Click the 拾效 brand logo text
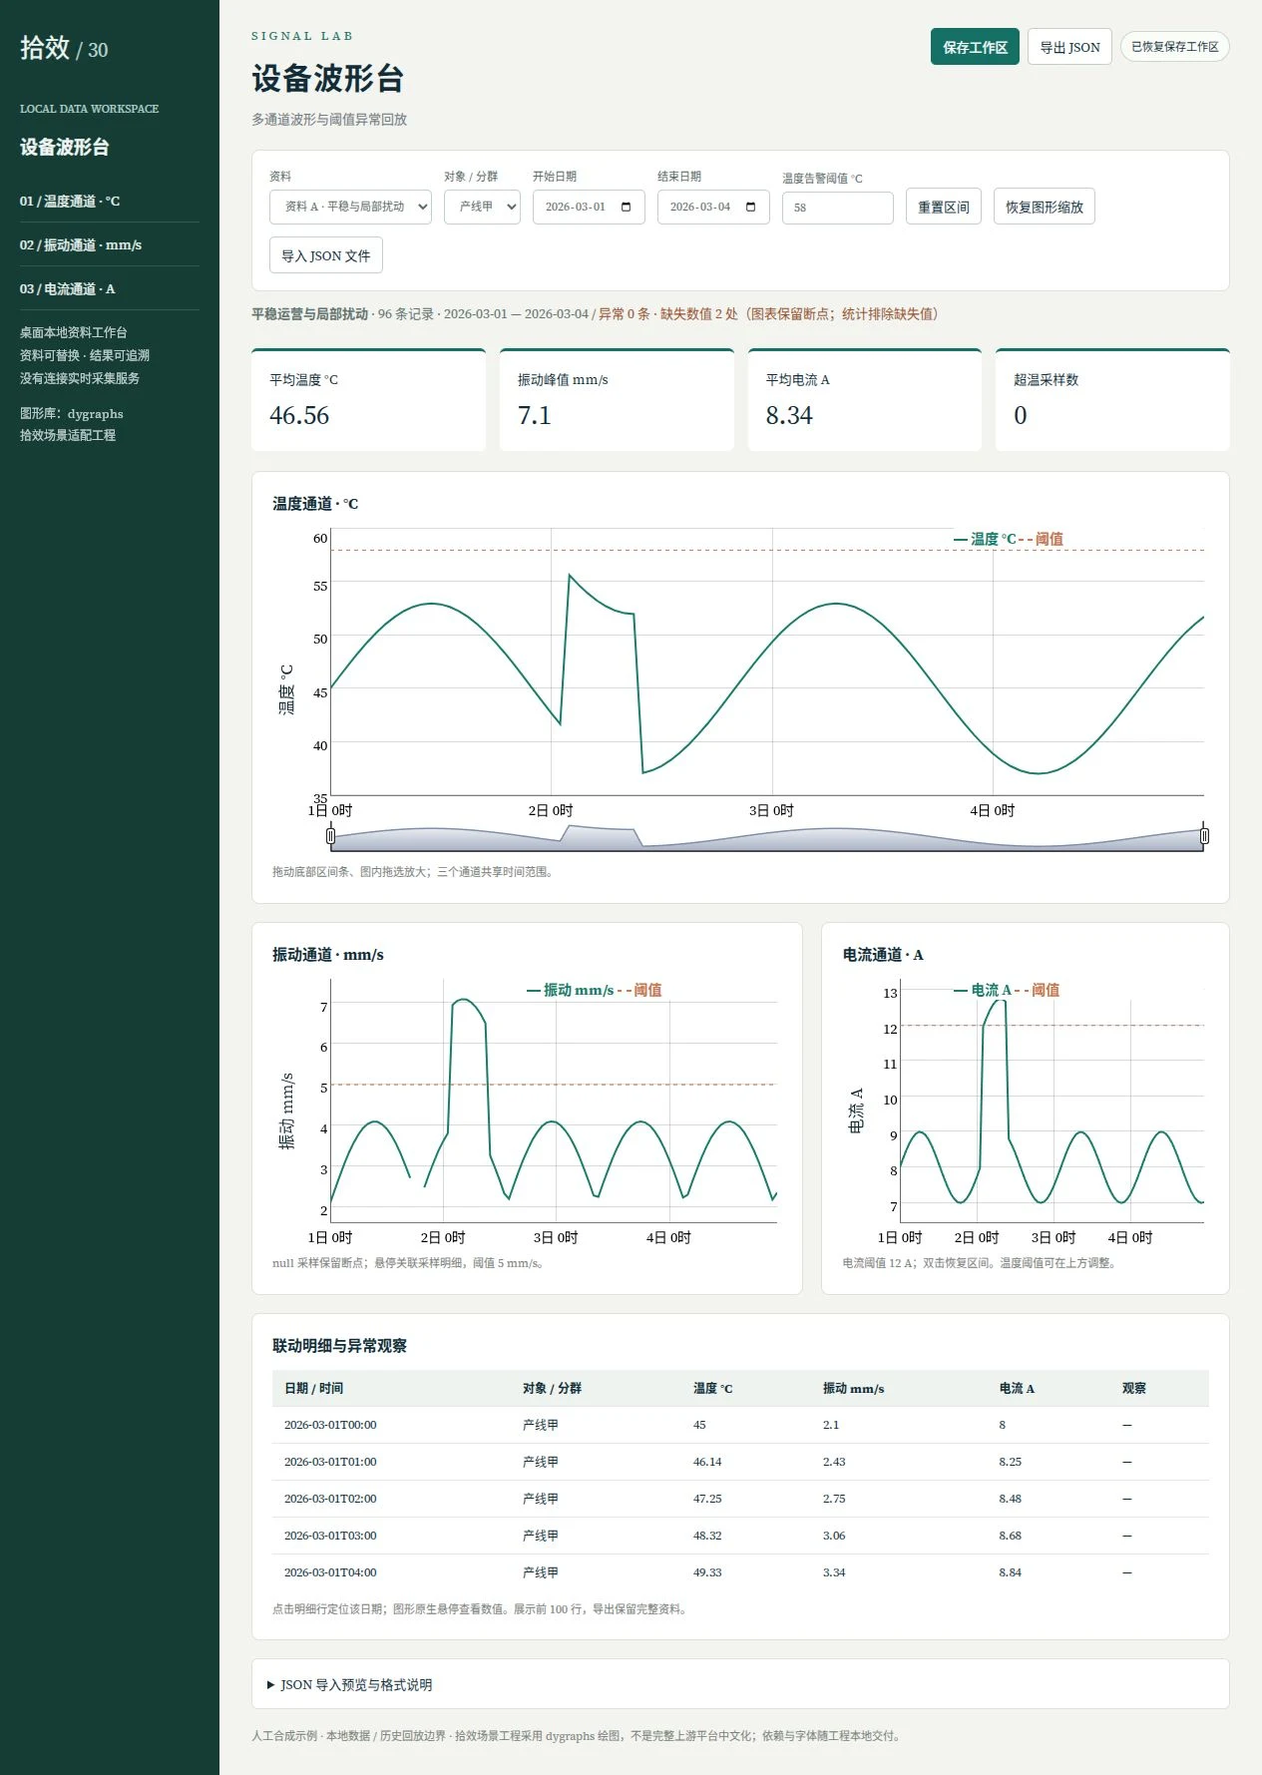1262x1775 pixels. coord(45,48)
